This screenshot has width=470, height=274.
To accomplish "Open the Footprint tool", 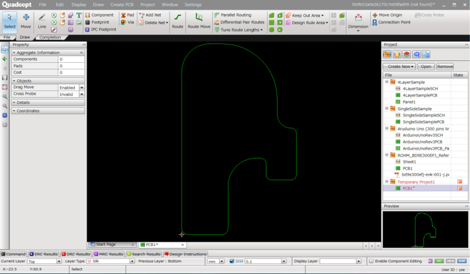I will (x=97, y=22).
